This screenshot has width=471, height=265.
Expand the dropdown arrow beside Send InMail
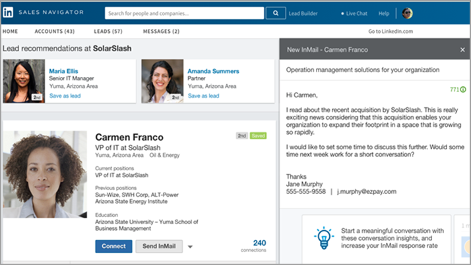tap(190, 247)
